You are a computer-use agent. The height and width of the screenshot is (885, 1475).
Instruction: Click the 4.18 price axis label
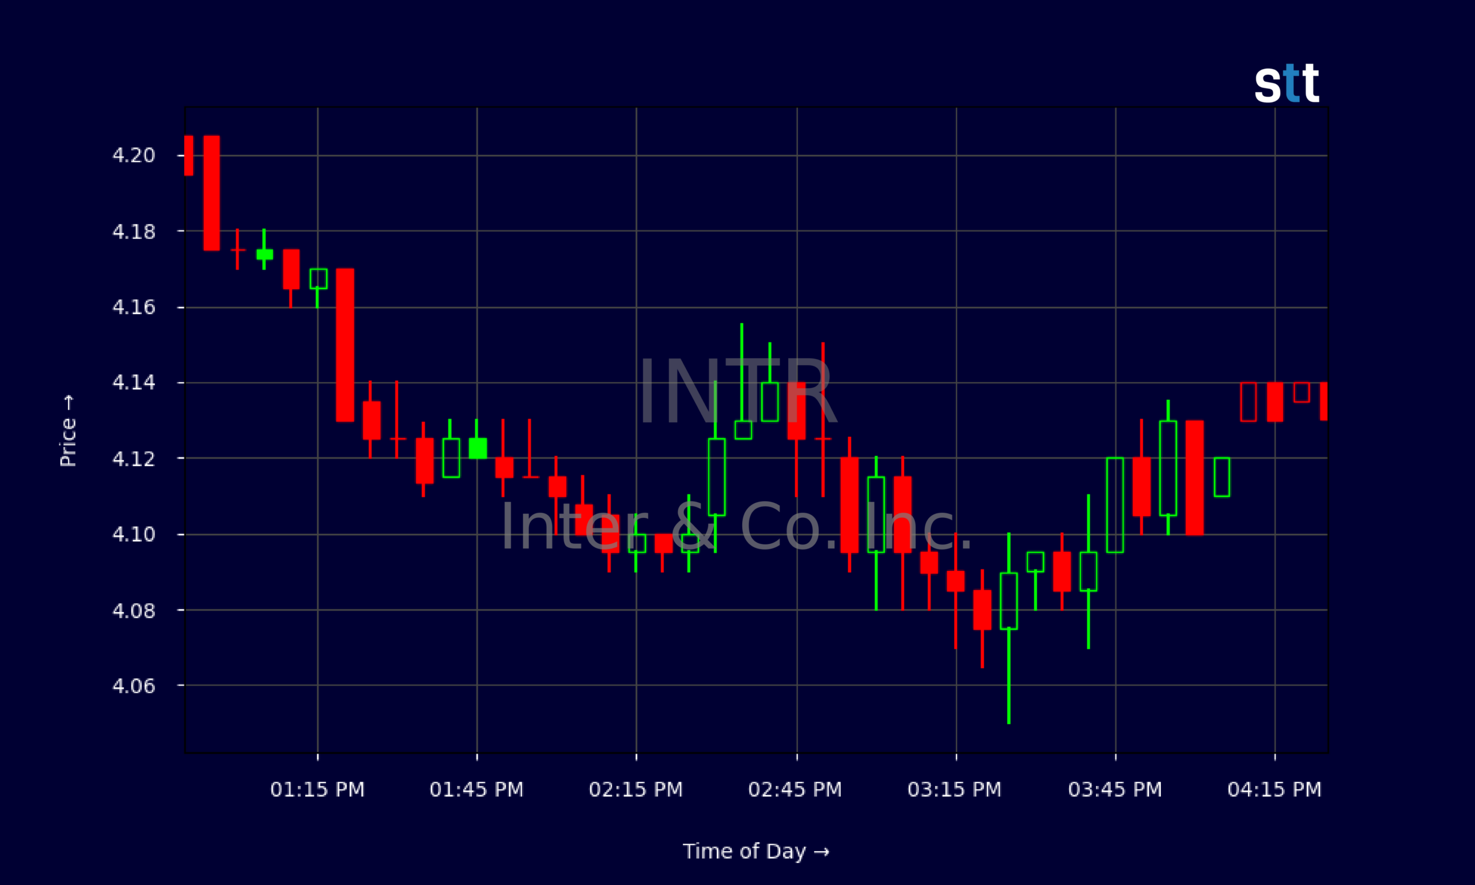point(134,232)
